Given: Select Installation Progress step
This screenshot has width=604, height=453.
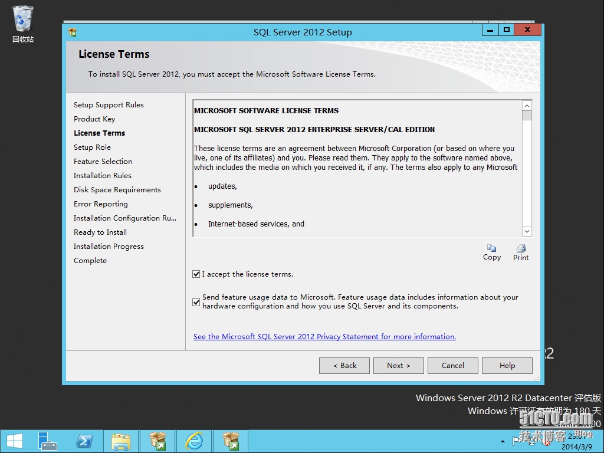Looking at the screenshot, I should coord(109,247).
